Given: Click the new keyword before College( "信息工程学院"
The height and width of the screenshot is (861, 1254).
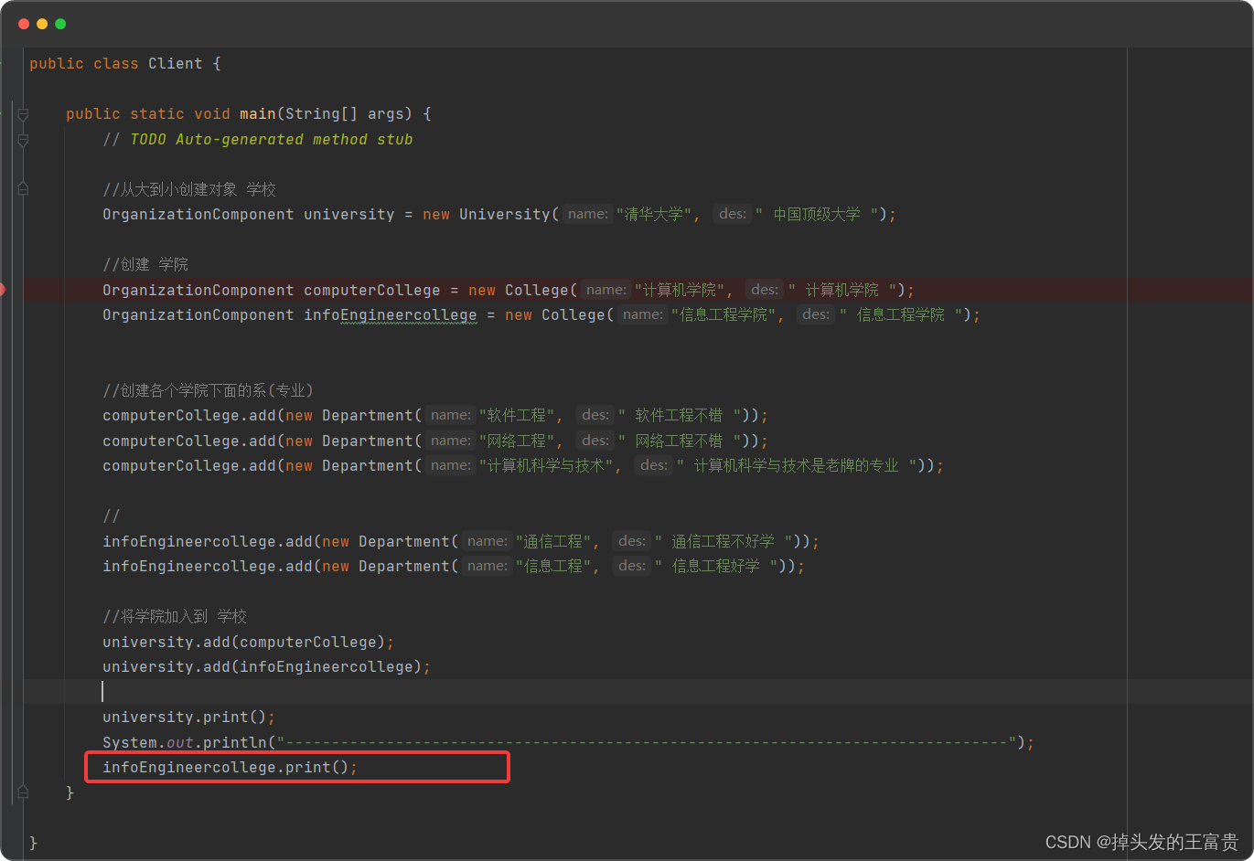Looking at the screenshot, I should click(x=519, y=315).
